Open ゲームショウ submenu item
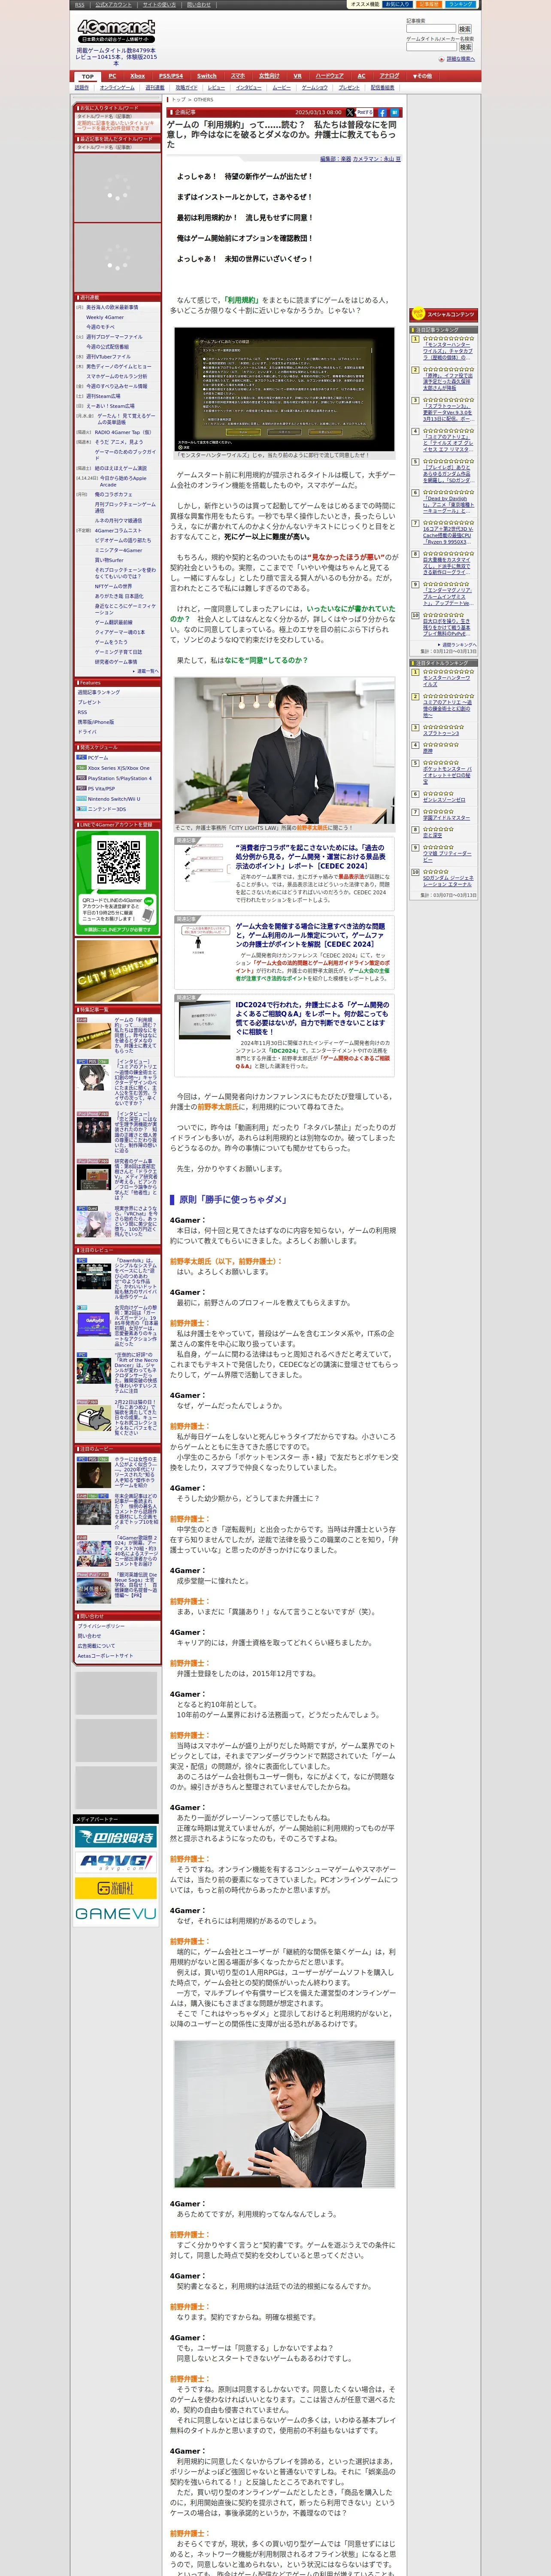 (315, 87)
